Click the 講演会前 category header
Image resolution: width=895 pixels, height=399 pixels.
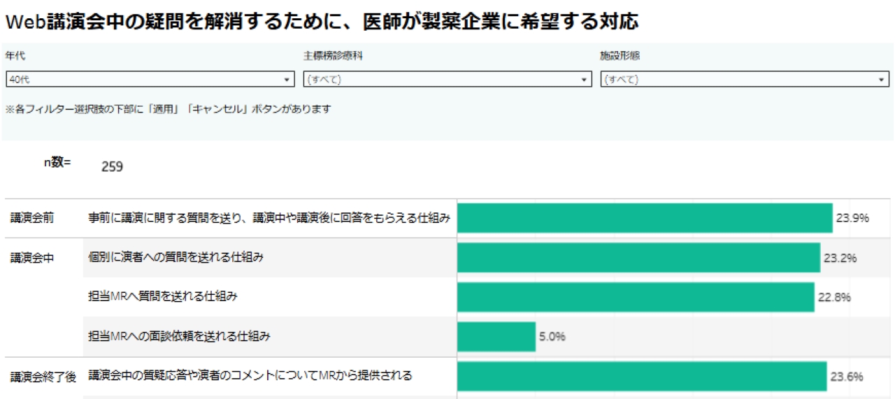click(x=31, y=218)
